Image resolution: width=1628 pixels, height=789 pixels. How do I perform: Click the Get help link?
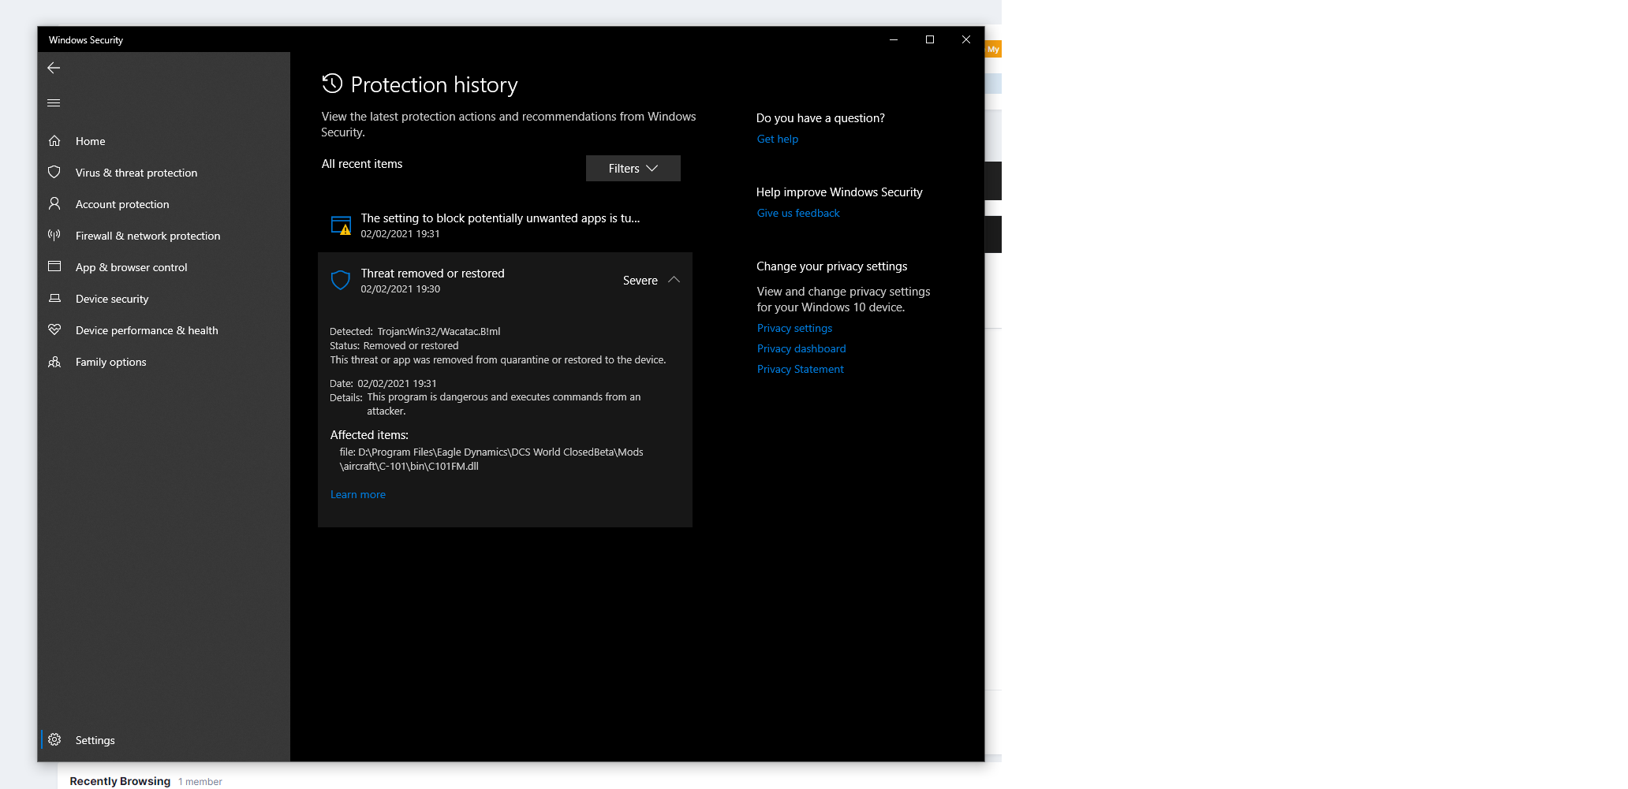click(x=778, y=139)
